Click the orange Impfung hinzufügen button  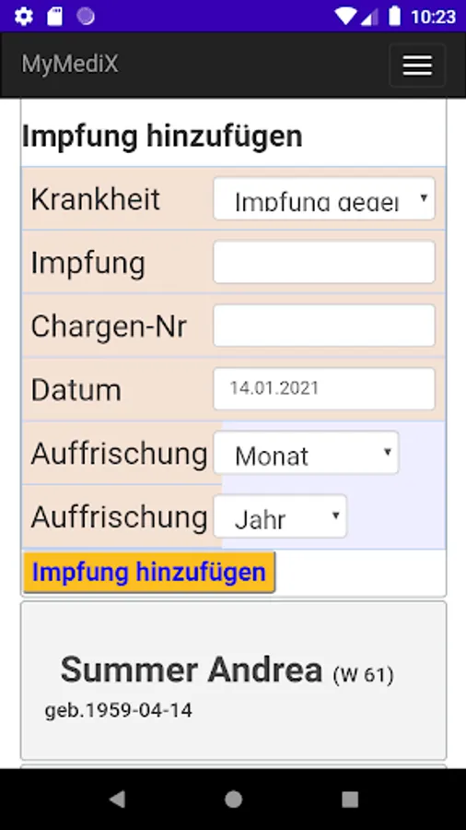click(x=149, y=572)
